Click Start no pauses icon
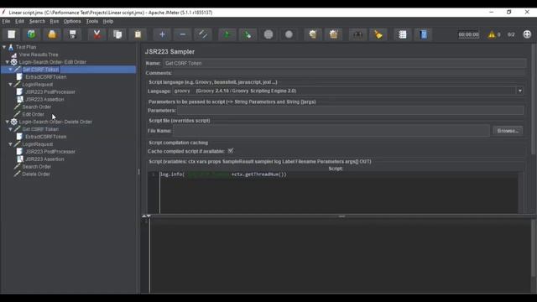Viewport: 537px width, 302px height. point(248,34)
